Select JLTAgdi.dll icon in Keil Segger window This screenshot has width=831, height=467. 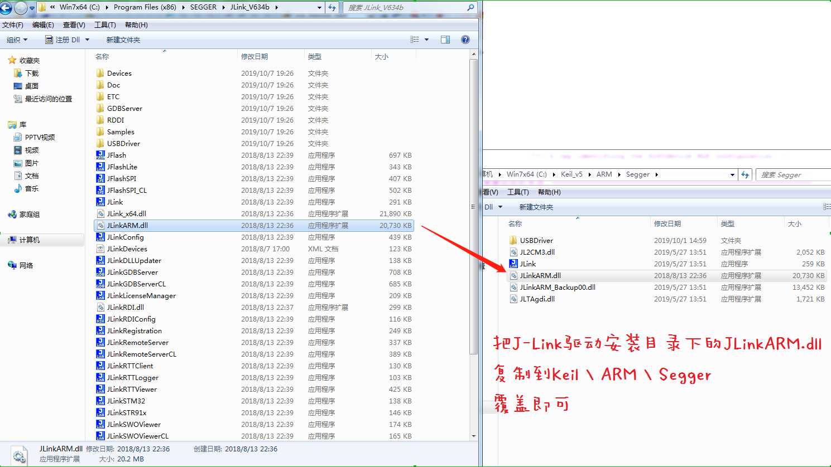(x=513, y=299)
